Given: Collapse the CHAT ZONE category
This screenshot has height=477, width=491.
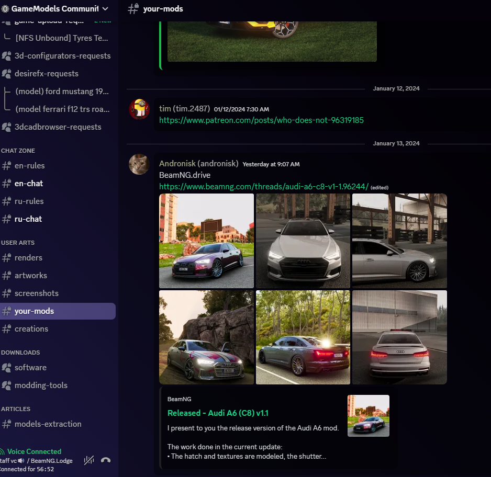Looking at the screenshot, I should point(18,151).
